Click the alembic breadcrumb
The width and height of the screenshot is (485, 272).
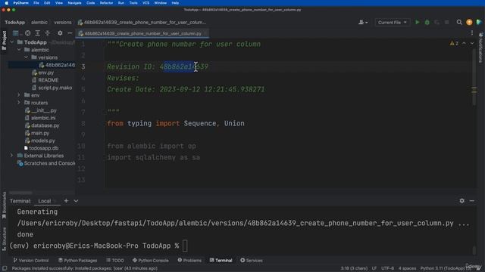(39, 22)
